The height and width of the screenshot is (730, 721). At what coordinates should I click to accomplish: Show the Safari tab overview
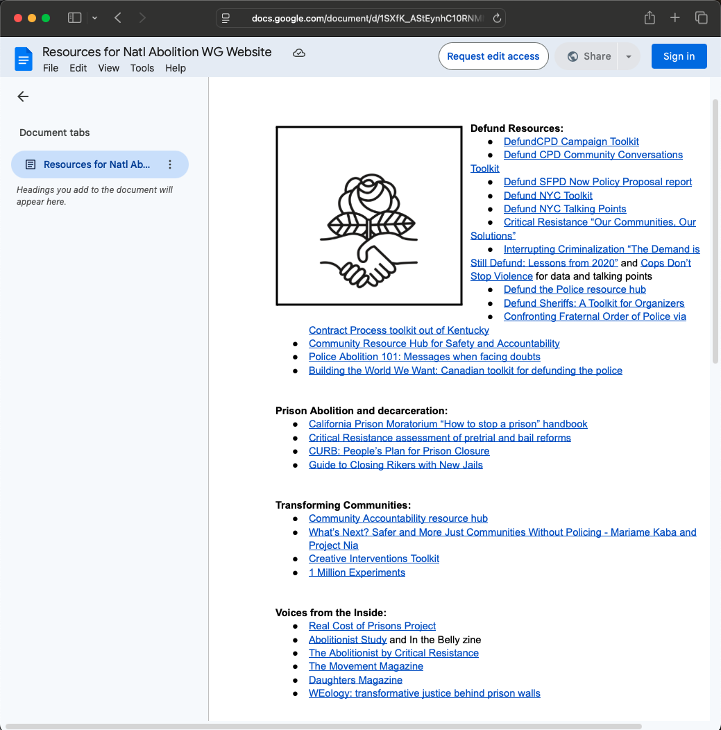point(701,18)
